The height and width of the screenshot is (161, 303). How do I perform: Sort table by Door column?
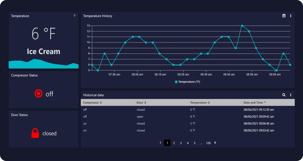pos(141,102)
